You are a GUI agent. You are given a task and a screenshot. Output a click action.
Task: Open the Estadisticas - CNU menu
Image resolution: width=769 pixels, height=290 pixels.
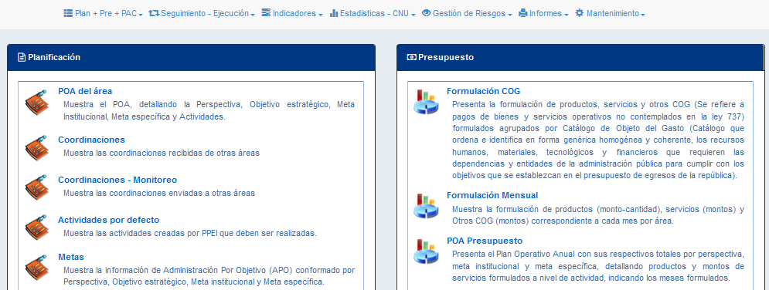pyautogui.click(x=373, y=14)
